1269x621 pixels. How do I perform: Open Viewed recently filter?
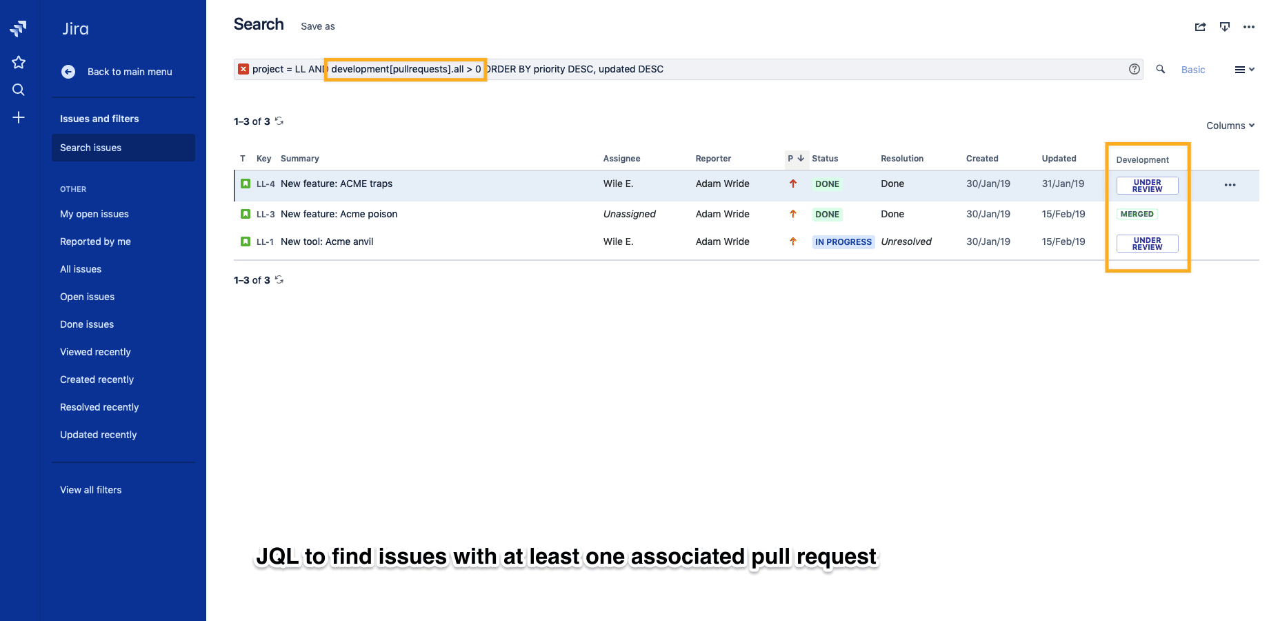[x=95, y=352]
